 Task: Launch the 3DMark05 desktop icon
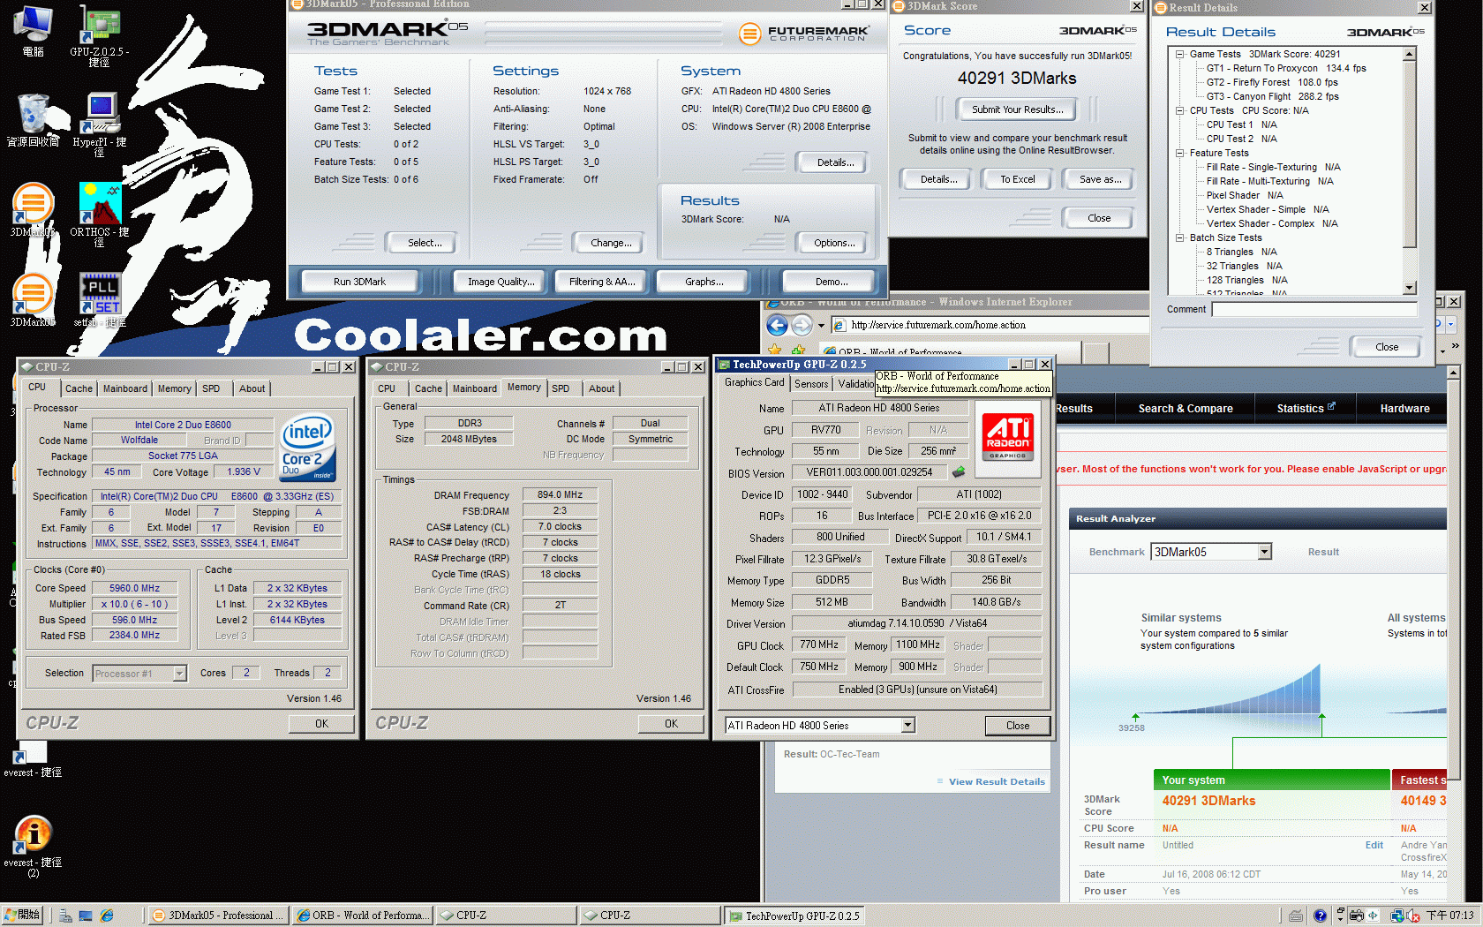(33, 300)
